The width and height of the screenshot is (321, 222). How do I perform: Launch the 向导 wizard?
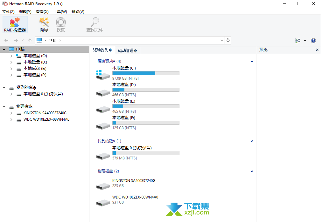[x=44, y=25]
